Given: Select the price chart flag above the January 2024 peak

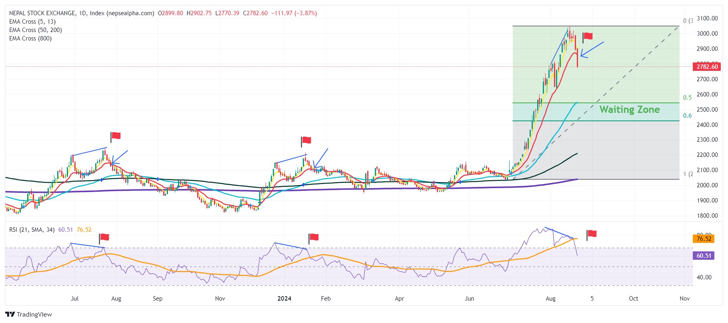Looking at the screenshot, I should [x=306, y=141].
